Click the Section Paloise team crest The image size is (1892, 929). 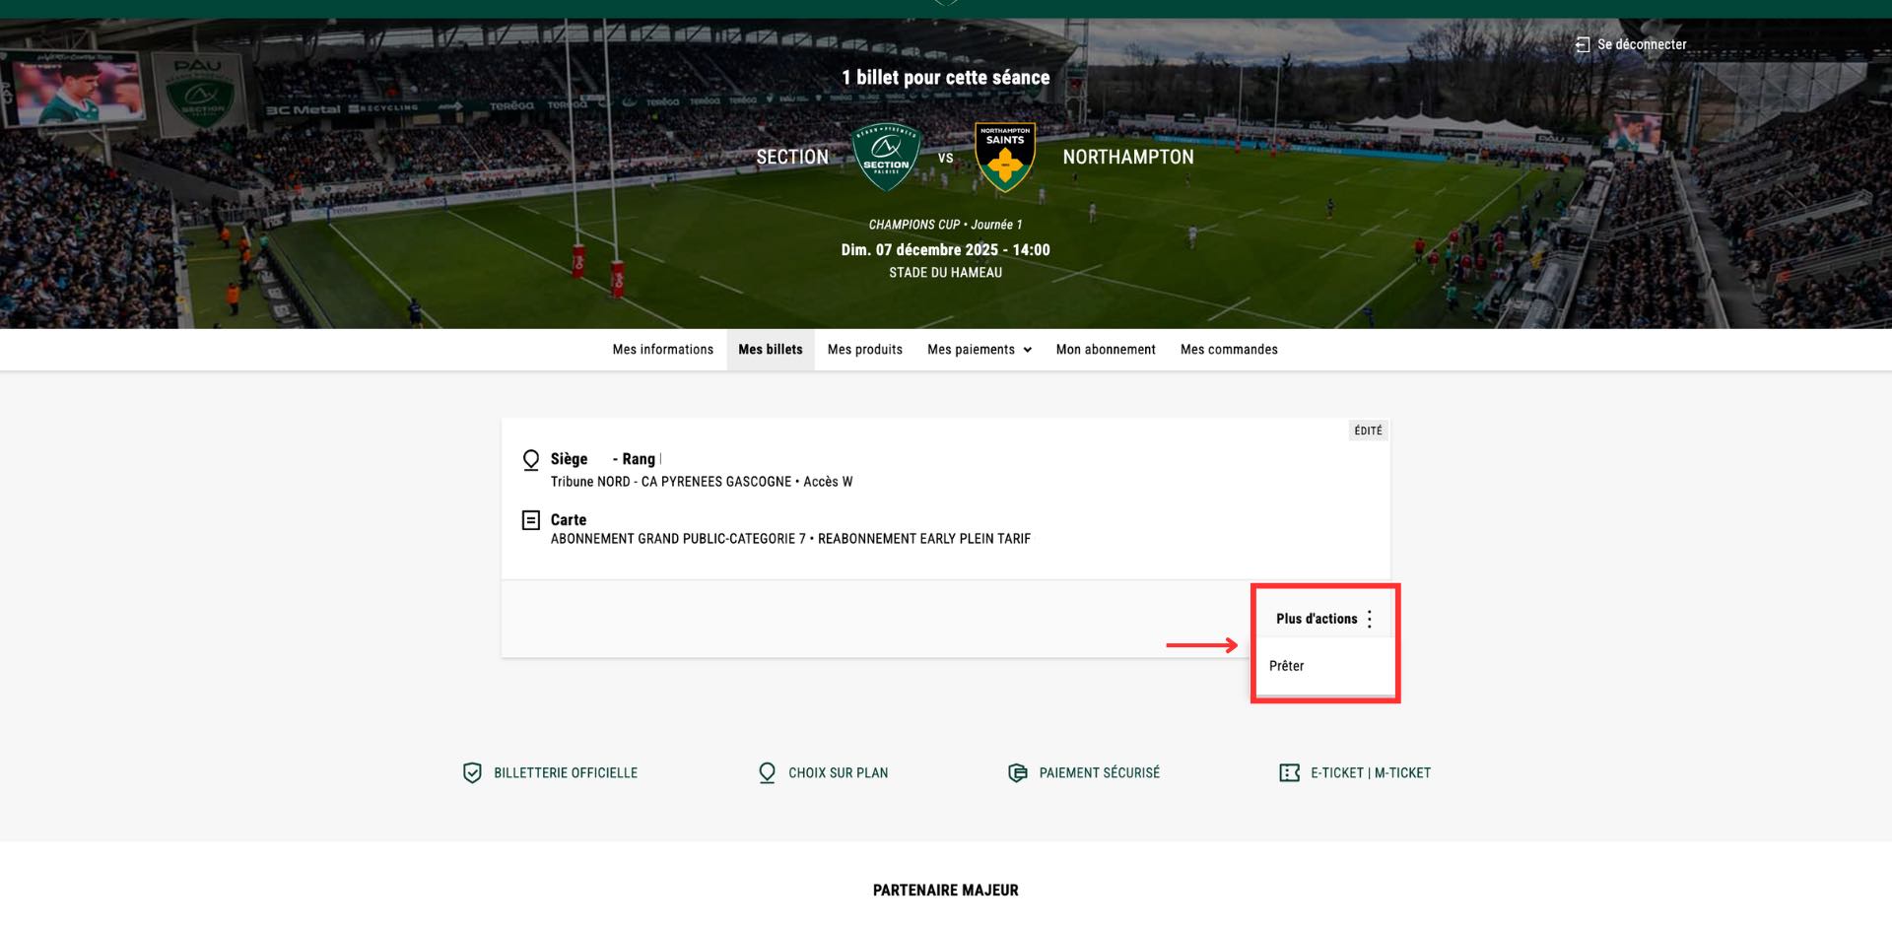886,157
